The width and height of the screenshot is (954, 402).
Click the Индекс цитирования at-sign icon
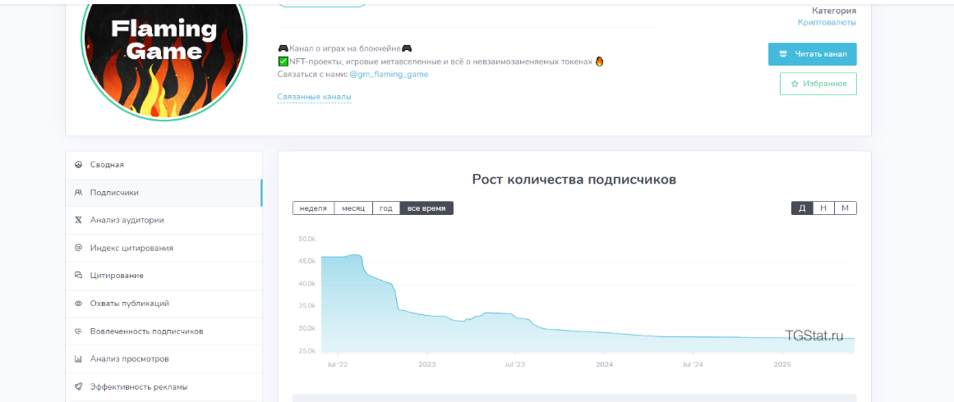pyautogui.click(x=78, y=248)
